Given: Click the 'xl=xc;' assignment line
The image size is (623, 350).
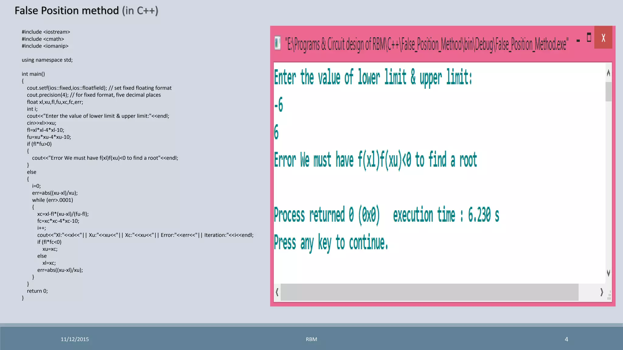Looking at the screenshot, I should click(x=49, y=263).
